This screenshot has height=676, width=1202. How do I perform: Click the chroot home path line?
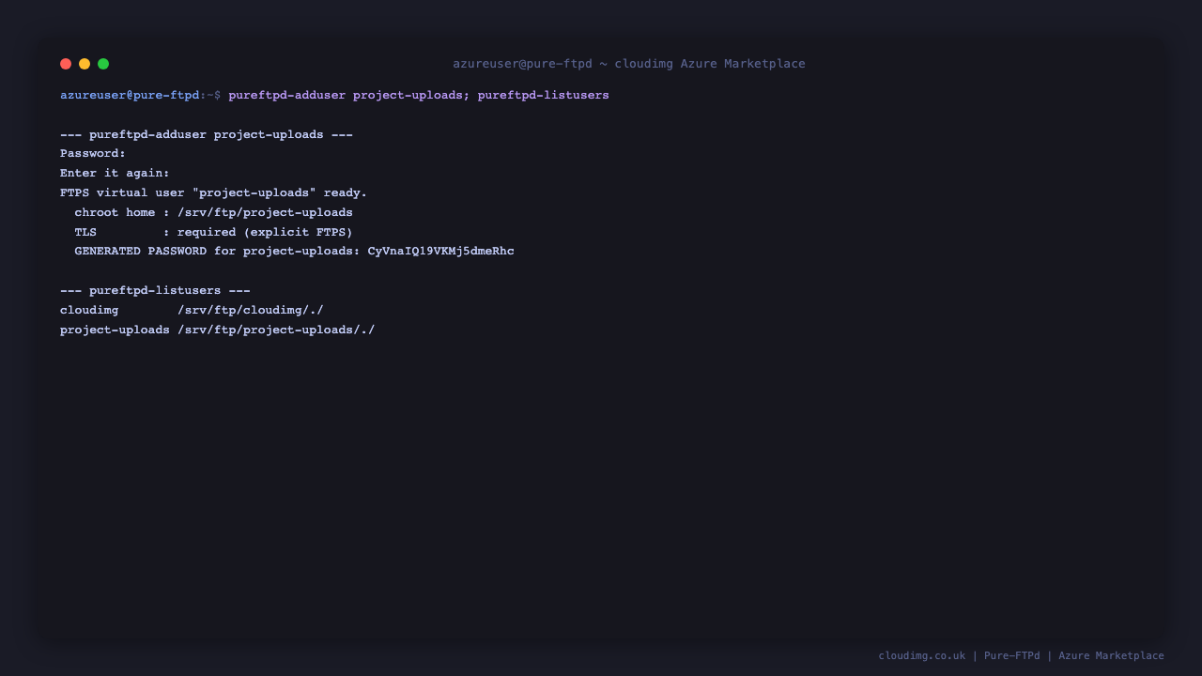click(x=214, y=212)
